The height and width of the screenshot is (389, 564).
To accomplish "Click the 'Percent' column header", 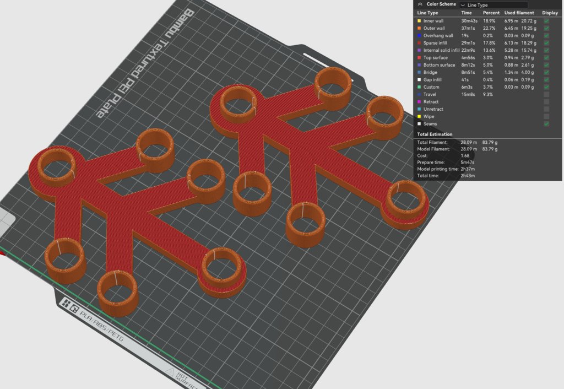I will [491, 13].
